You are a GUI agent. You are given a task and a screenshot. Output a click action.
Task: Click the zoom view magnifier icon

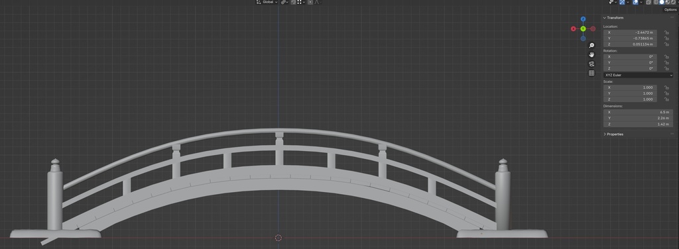[591, 46]
